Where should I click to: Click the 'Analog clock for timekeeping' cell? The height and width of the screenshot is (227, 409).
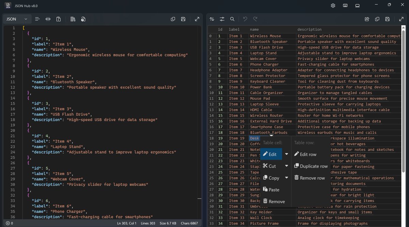(x=349, y=218)
